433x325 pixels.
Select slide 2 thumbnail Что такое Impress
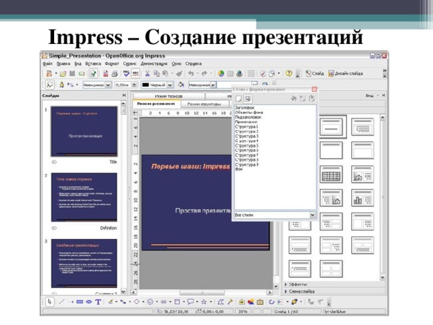[84, 197]
